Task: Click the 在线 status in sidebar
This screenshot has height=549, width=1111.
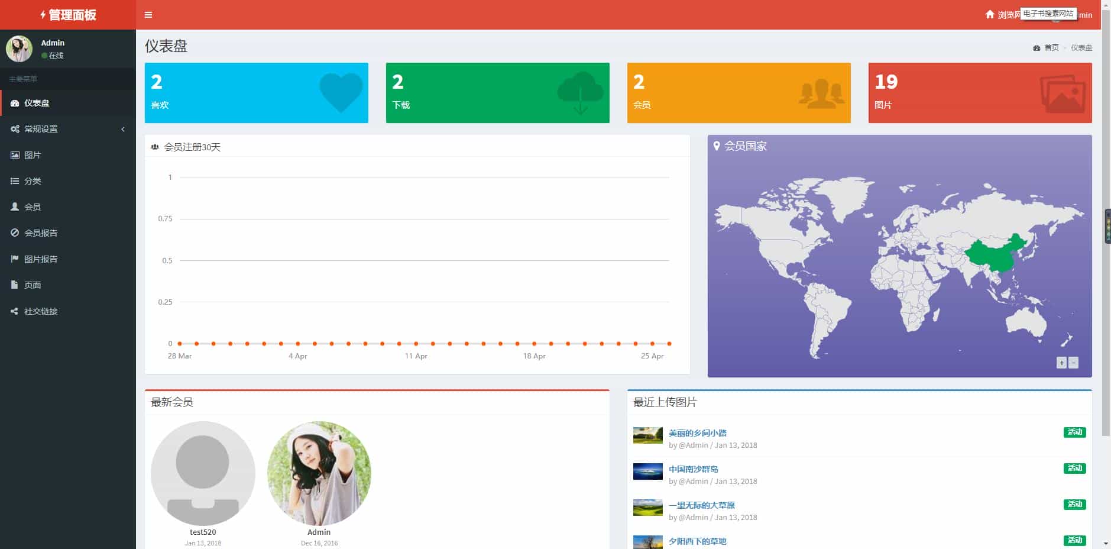Action: [53, 56]
